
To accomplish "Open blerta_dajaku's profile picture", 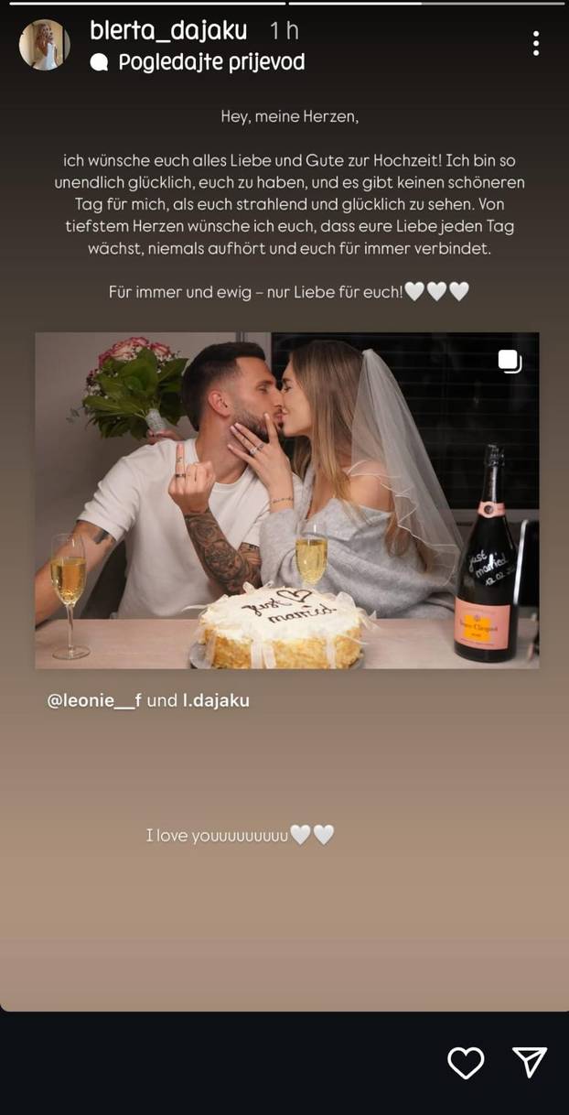I will [45, 44].
